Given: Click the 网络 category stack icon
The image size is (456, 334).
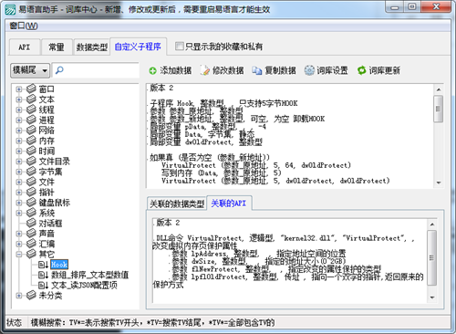Looking at the screenshot, I should tap(31, 130).
